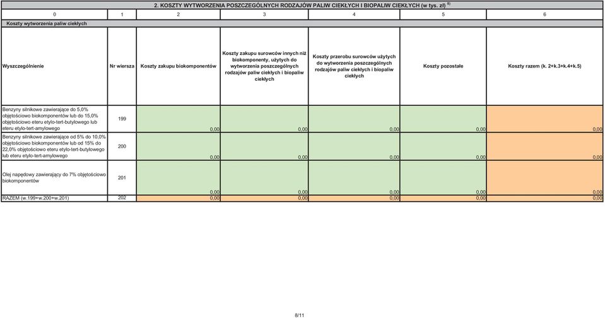Select row 199 'Koszty przerobu surowców' cell
This screenshot has height=318, width=605.
coord(354,119)
